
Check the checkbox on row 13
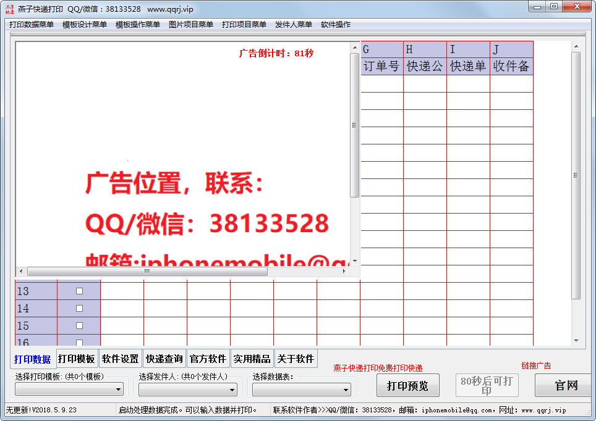point(79,290)
